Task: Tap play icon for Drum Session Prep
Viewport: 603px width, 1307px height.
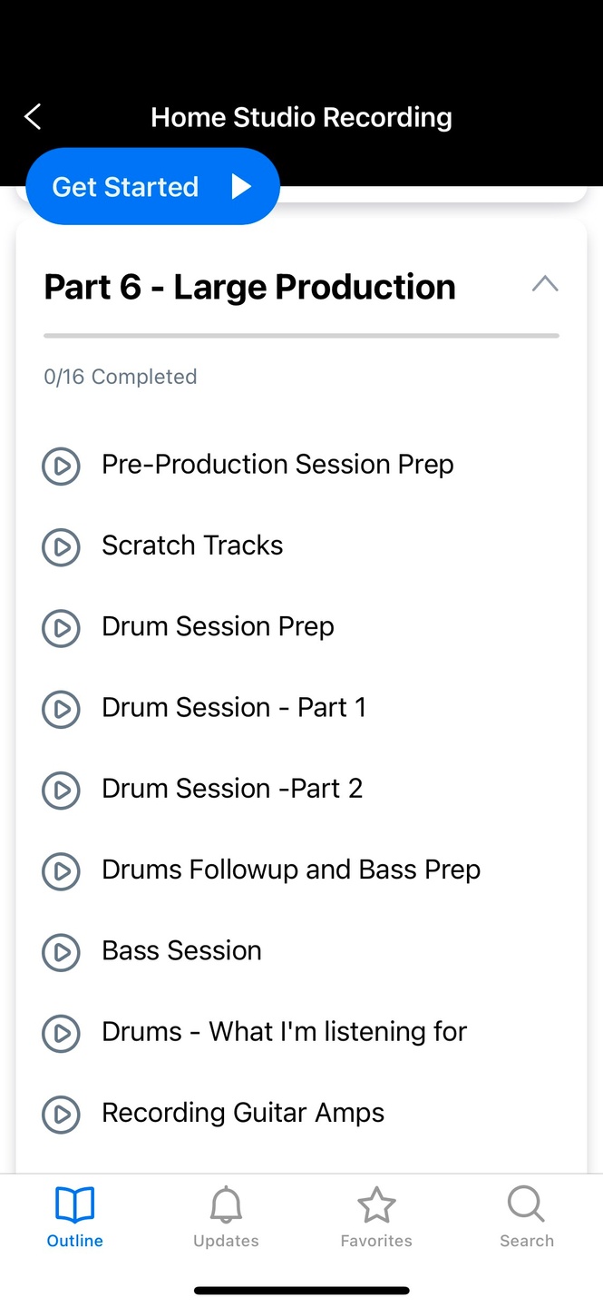Action: (61, 627)
